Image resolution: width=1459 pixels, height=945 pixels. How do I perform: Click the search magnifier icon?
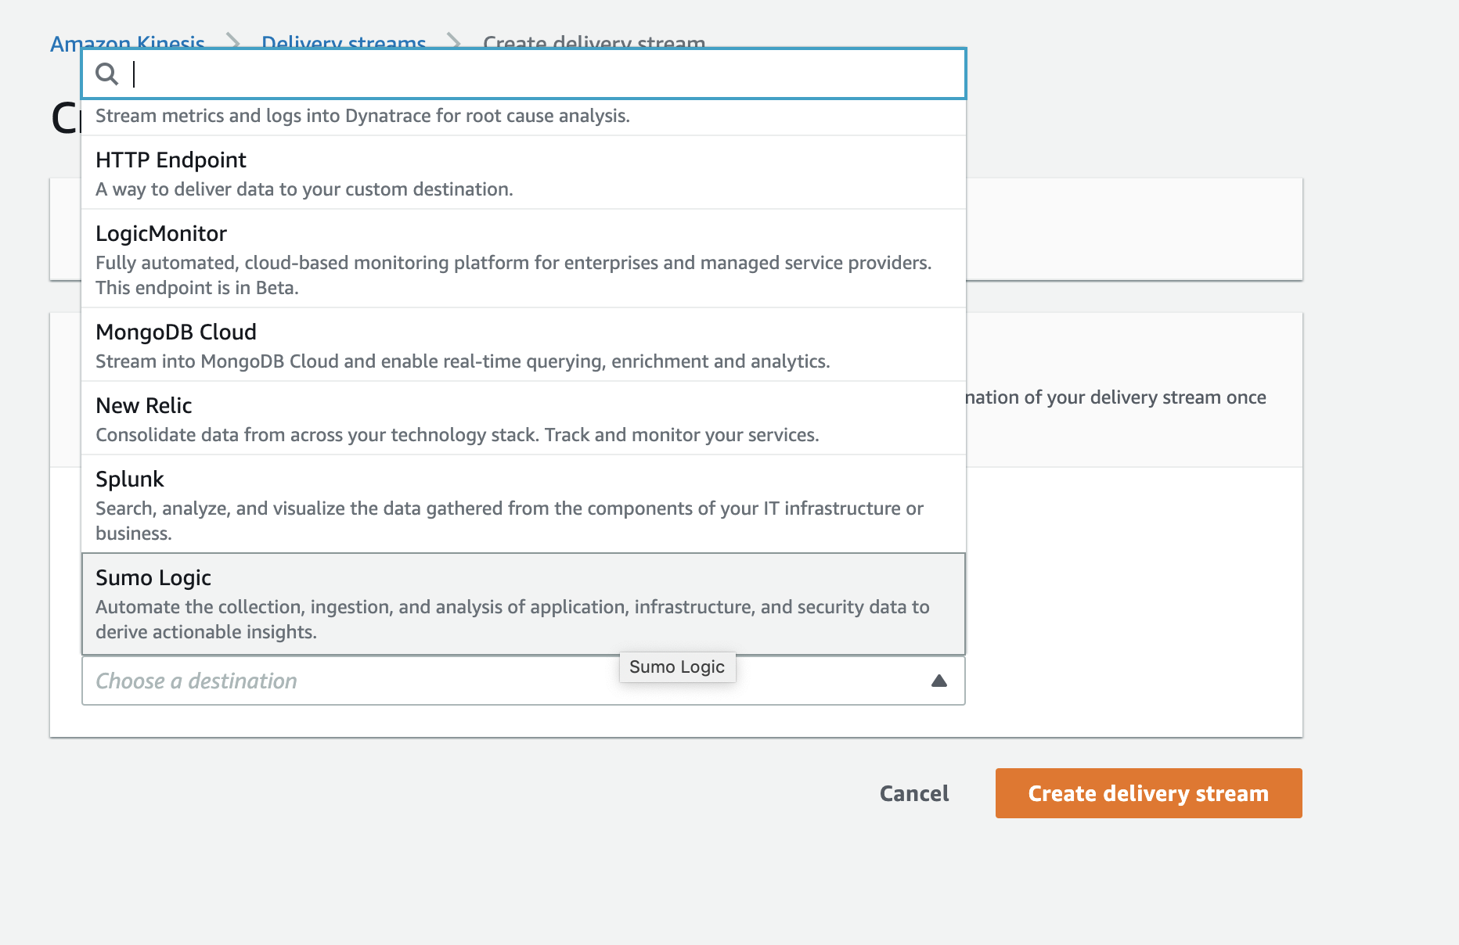click(x=106, y=74)
